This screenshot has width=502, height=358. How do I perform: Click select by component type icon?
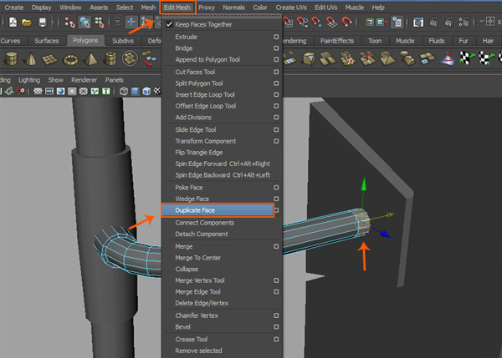click(100, 22)
